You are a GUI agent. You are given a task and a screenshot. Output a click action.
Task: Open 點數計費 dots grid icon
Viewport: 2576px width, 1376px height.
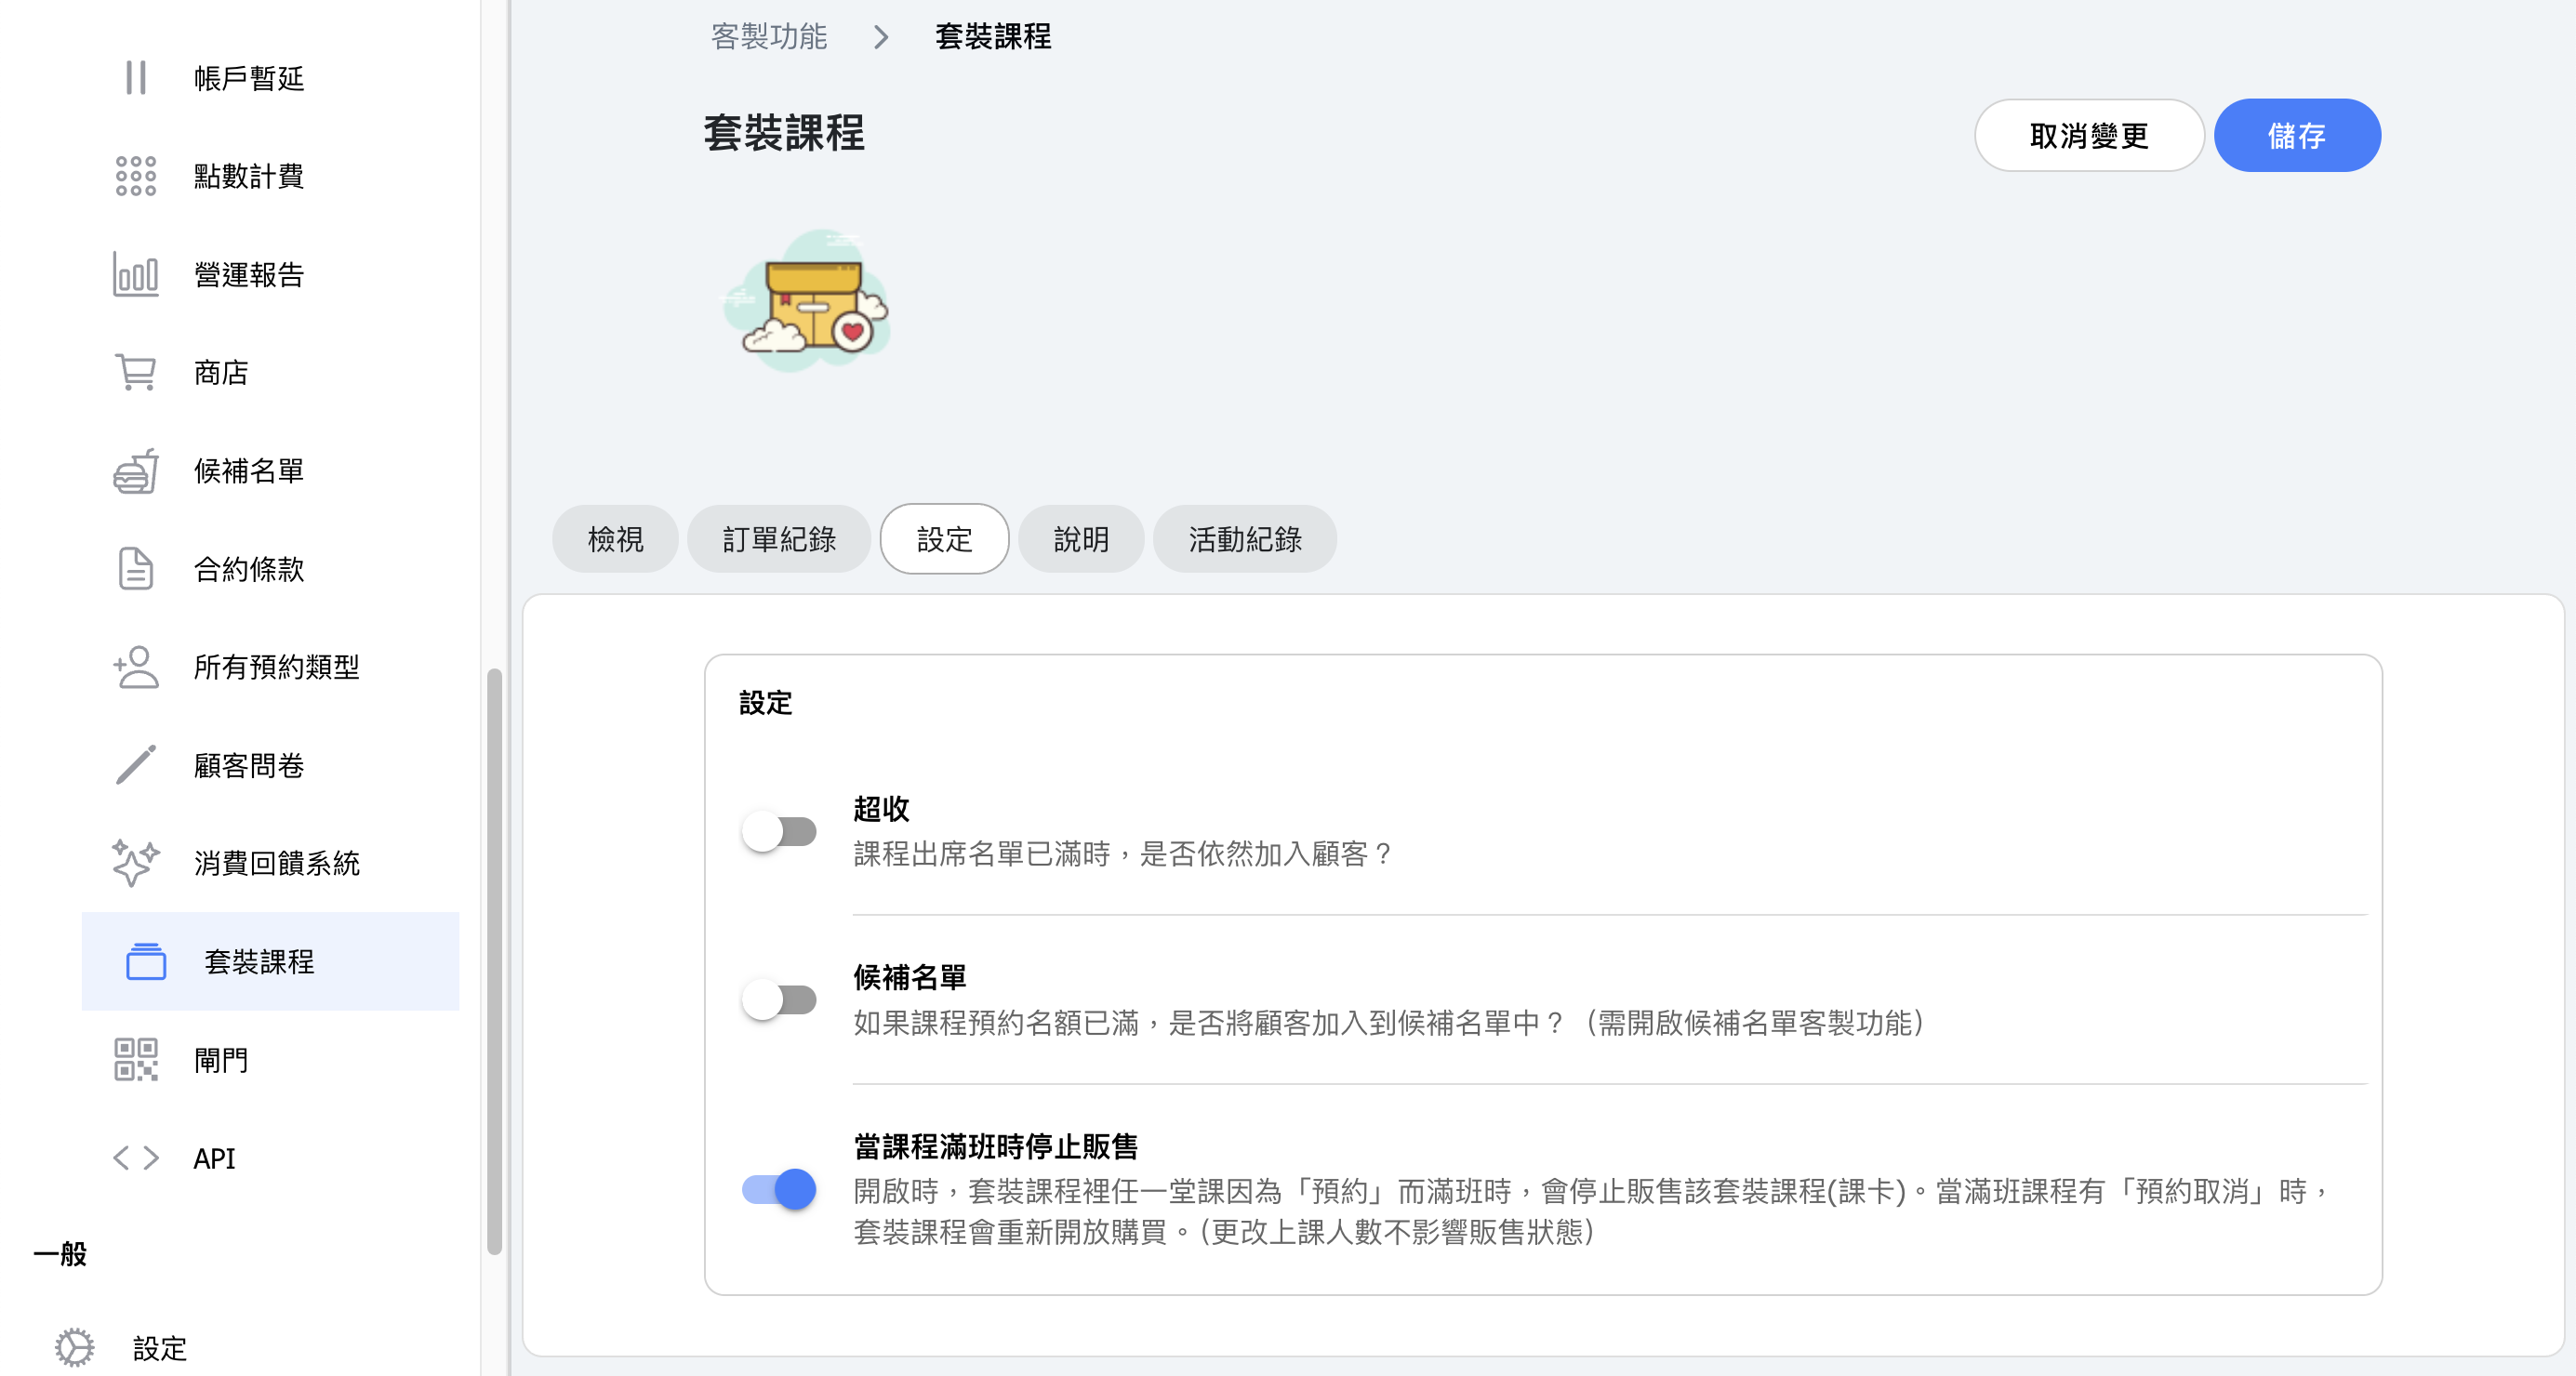point(136,176)
